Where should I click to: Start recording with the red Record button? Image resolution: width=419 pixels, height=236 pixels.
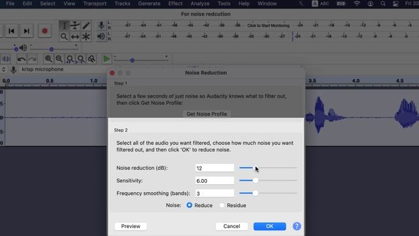click(45, 31)
